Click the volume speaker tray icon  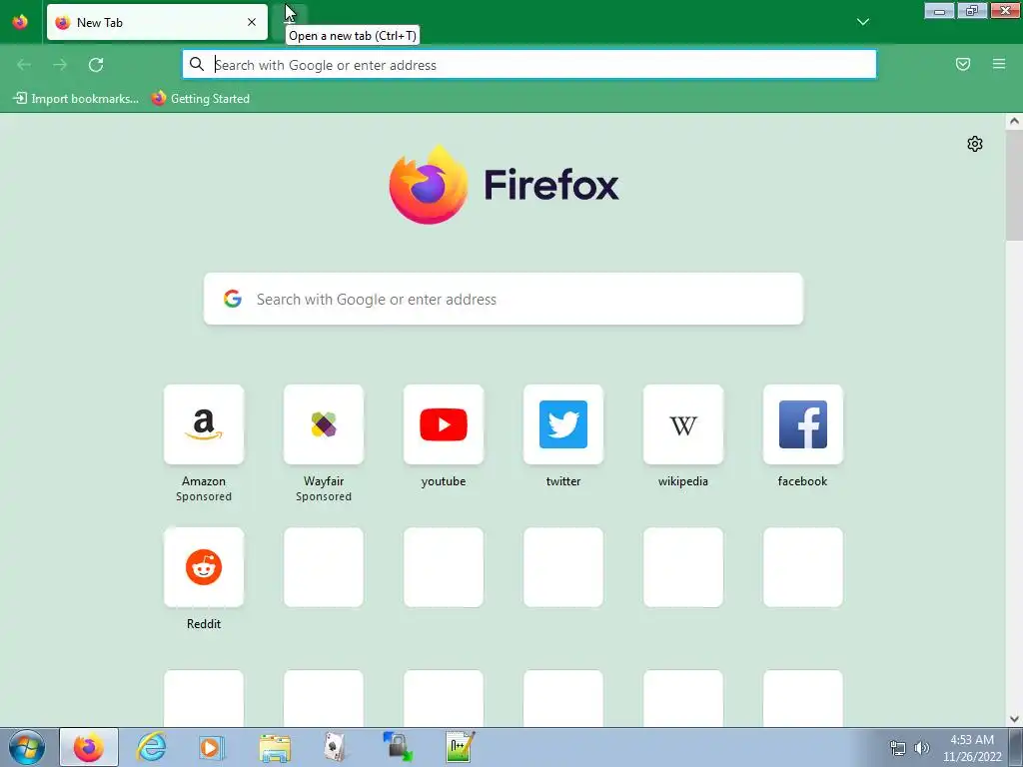pyautogui.click(x=921, y=748)
